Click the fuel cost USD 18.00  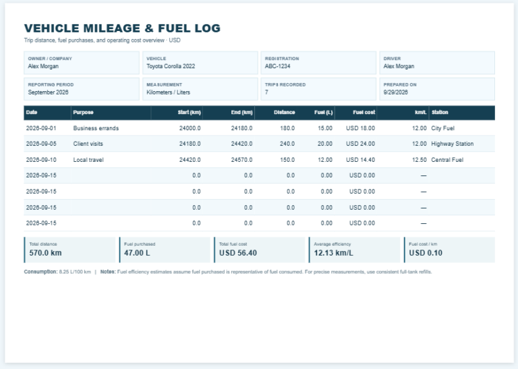tap(360, 128)
